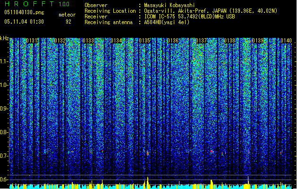Click the 0140 time marker
The image size is (297, 189).
tap(286, 41)
